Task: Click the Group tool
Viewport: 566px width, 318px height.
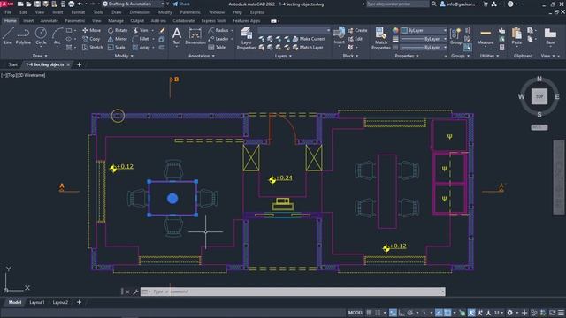Action: click(x=455, y=36)
